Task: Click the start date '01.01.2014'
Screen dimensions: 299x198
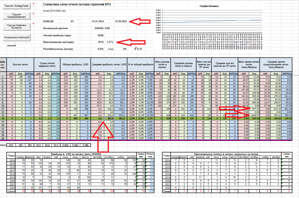Action: pyautogui.click(x=98, y=21)
